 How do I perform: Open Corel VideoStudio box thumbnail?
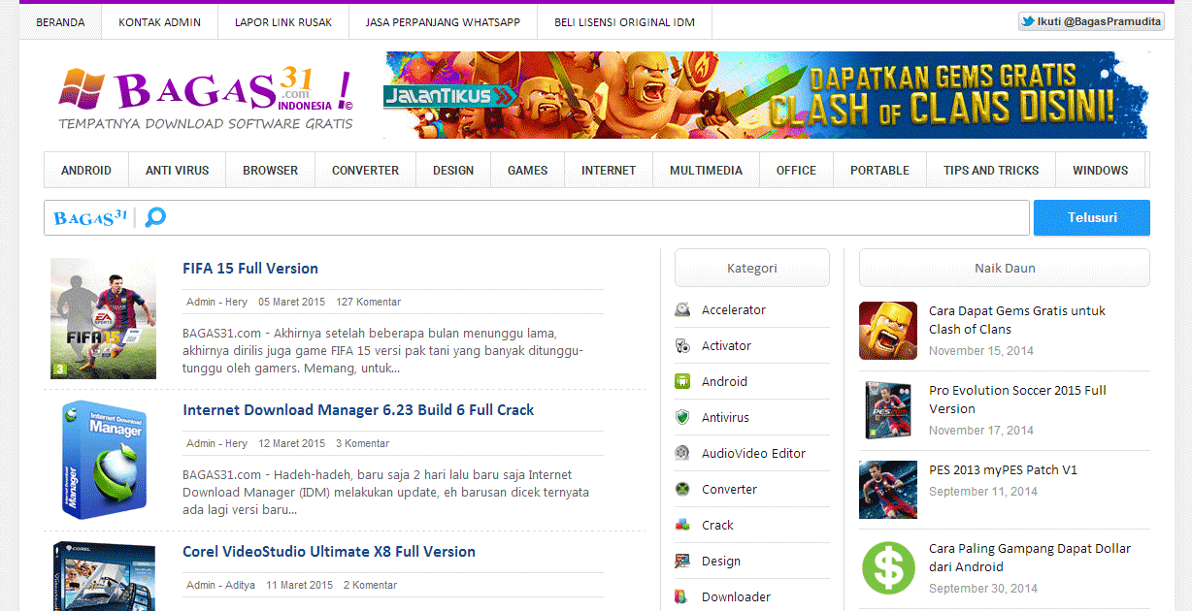click(103, 576)
